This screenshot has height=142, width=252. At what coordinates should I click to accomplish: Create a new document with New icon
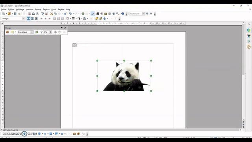4,14
